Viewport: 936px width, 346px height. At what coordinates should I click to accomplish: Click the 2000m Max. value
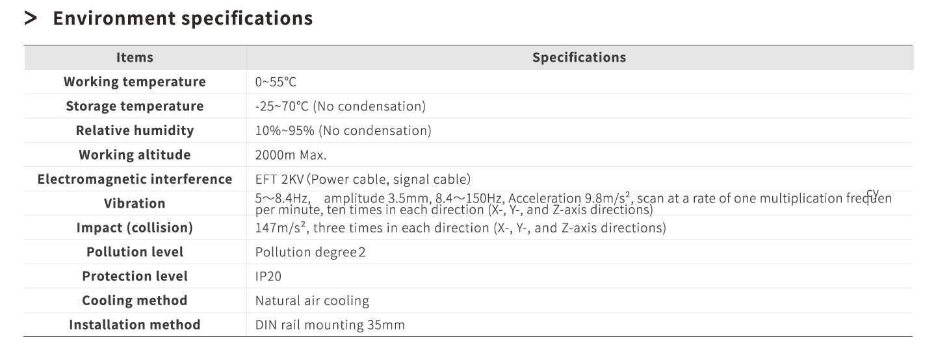[291, 154]
